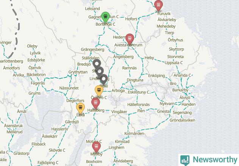
Task: Open the Newsworthy logo link
Action: pos(209,160)
